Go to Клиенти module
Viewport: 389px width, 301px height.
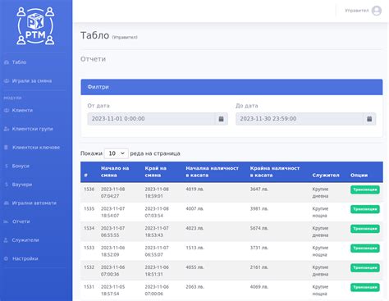point(22,110)
